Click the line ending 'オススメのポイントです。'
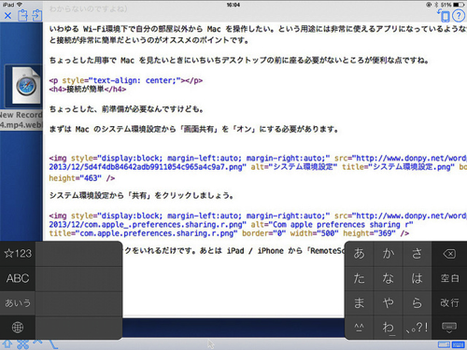467x350 pixels. [x=149, y=40]
